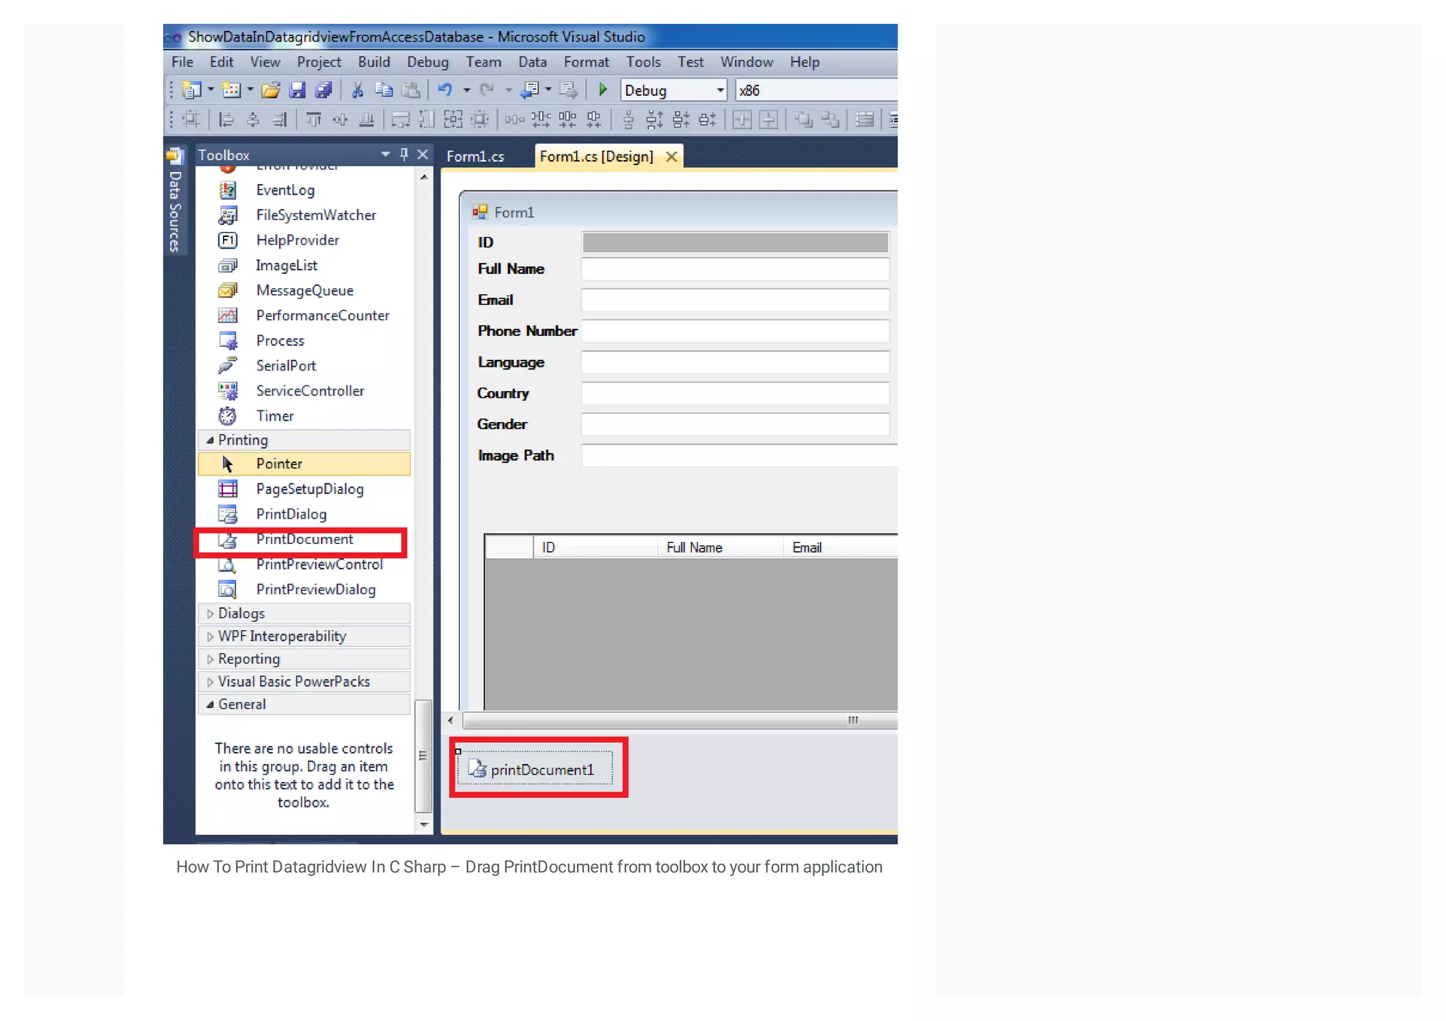Click the Email text box on Form1
This screenshot has height=1021, width=1446.
pos(734,300)
